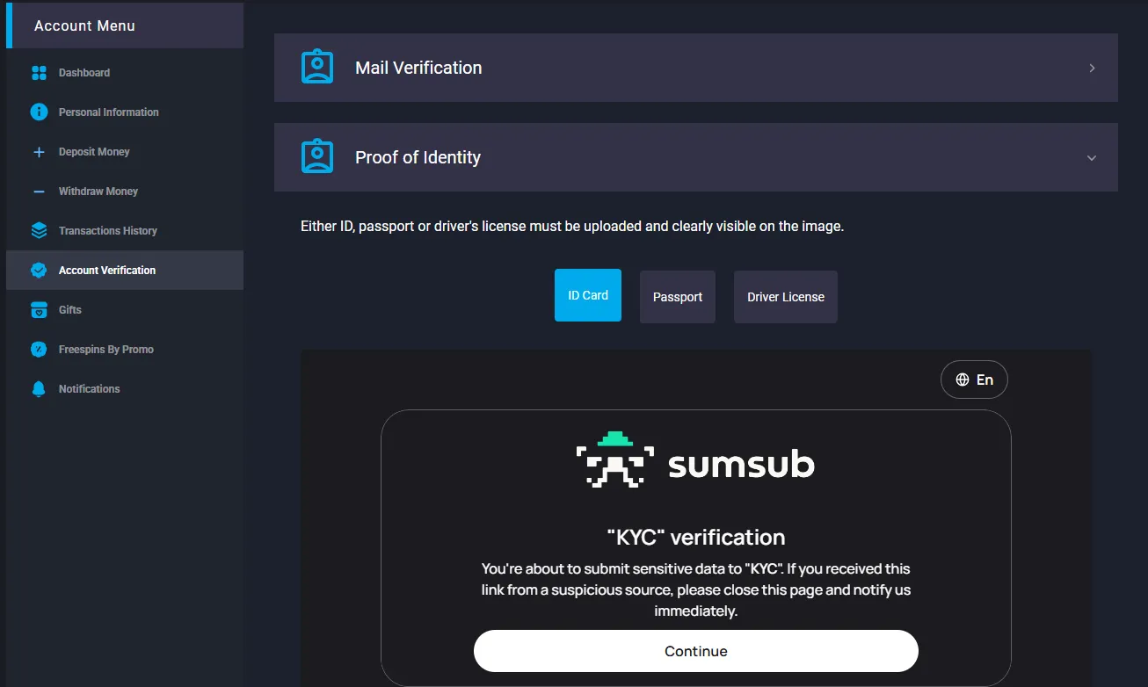Image resolution: width=1148 pixels, height=687 pixels.
Task: Click the "KYC" verification title
Action: [x=696, y=537]
